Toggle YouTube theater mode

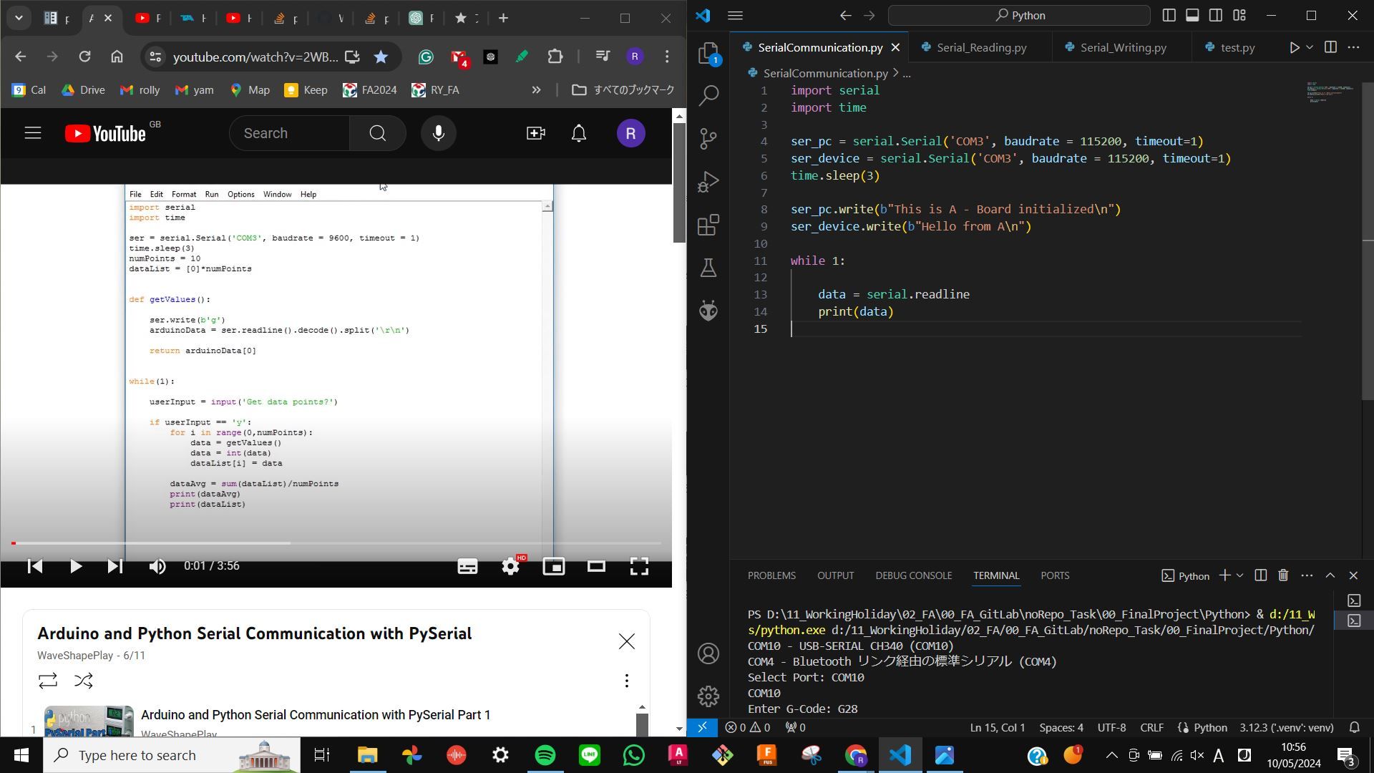click(x=596, y=566)
